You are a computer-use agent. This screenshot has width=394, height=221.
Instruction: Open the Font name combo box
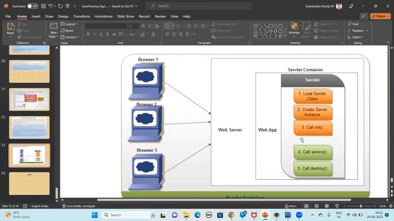107,26
